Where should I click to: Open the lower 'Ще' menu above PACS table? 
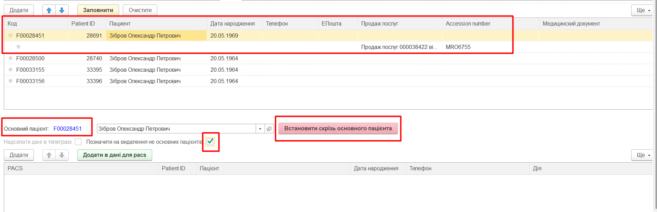[x=644, y=155]
